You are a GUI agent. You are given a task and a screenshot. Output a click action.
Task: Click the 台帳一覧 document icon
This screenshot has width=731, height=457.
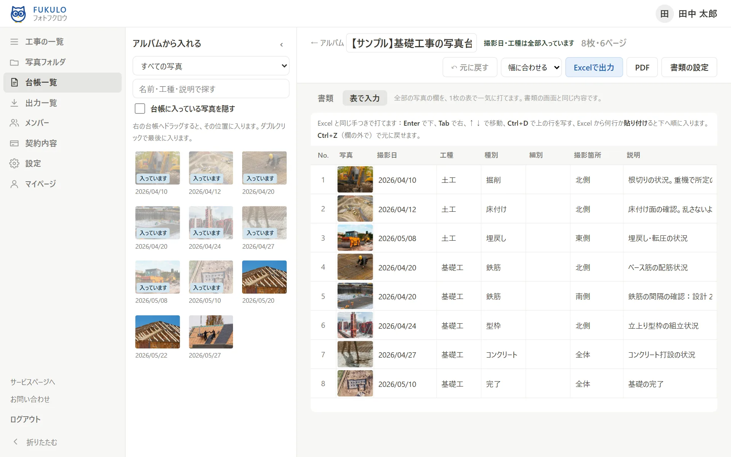[x=14, y=82]
